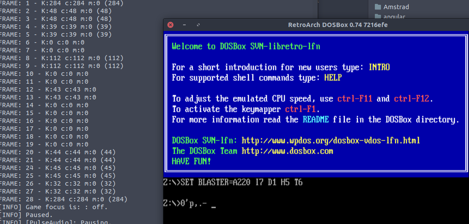Click terminal line FRAME: 21 K:44
Image resolution: width=469 pixels, height=224 pixels.
click(58, 160)
